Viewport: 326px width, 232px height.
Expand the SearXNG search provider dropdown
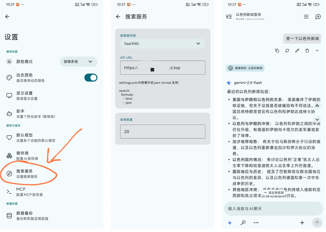pyautogui.click(x=162, y=44)
